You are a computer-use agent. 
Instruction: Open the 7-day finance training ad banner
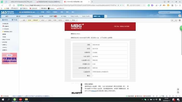9,59
